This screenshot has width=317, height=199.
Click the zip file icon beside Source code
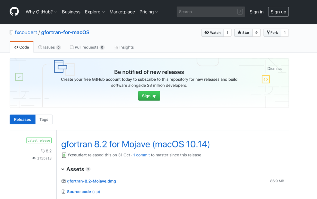click(63, 192)
